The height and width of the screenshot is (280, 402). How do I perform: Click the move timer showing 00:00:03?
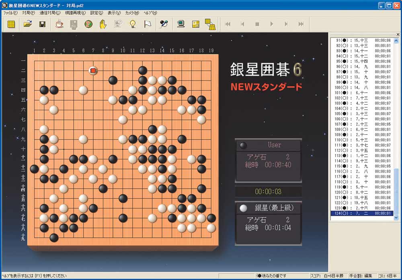(268, 191)
